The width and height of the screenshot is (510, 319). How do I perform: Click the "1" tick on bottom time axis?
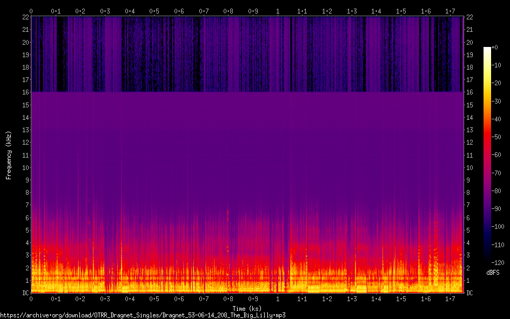point(278,298)
